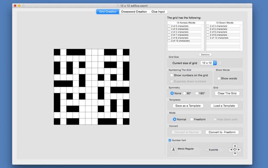Viewport: 268px width, 168px height.
Task: Click the Clear The Grid button
Action: (227, 93)
